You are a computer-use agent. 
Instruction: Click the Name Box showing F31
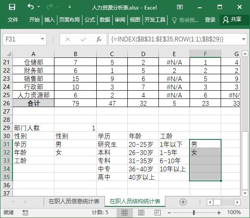pyautogui.click(x=22, y=39)
